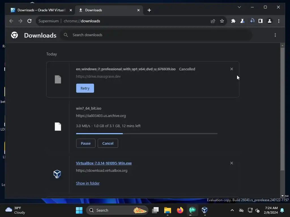Screen dimensions: 290x217
Task: Toggle the side panel icon
Action: pyautogui.click(x=261, y=21)
